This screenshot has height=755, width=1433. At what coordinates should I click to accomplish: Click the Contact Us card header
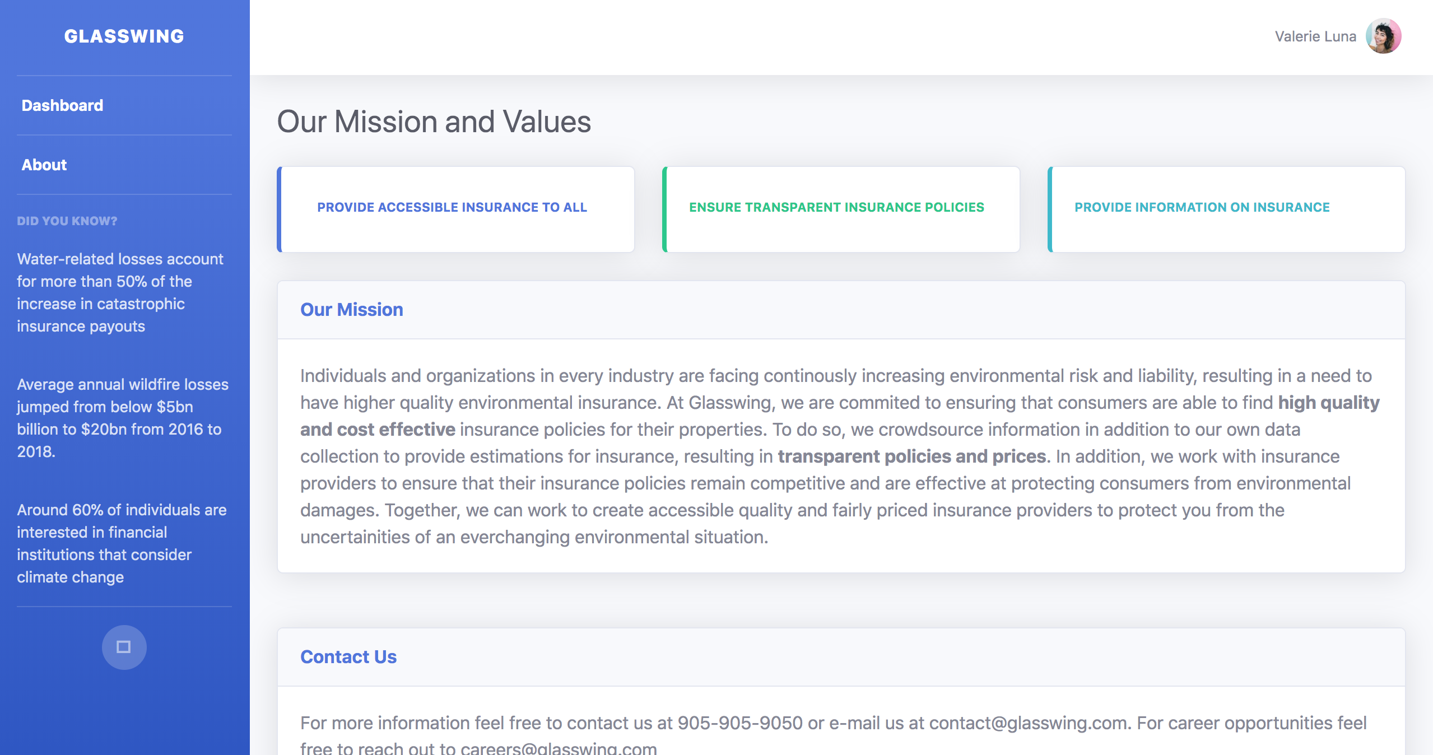[348, 657]
